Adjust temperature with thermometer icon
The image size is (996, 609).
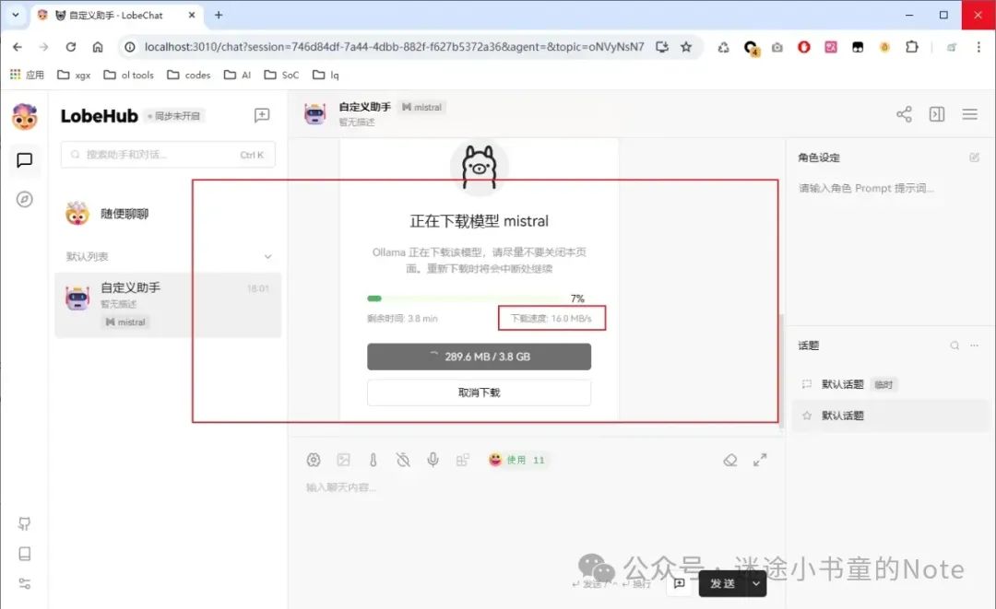tap(373, 460)
